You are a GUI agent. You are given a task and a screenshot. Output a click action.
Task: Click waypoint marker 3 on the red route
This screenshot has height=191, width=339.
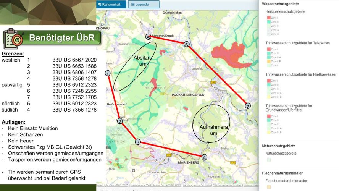(138, 142)
